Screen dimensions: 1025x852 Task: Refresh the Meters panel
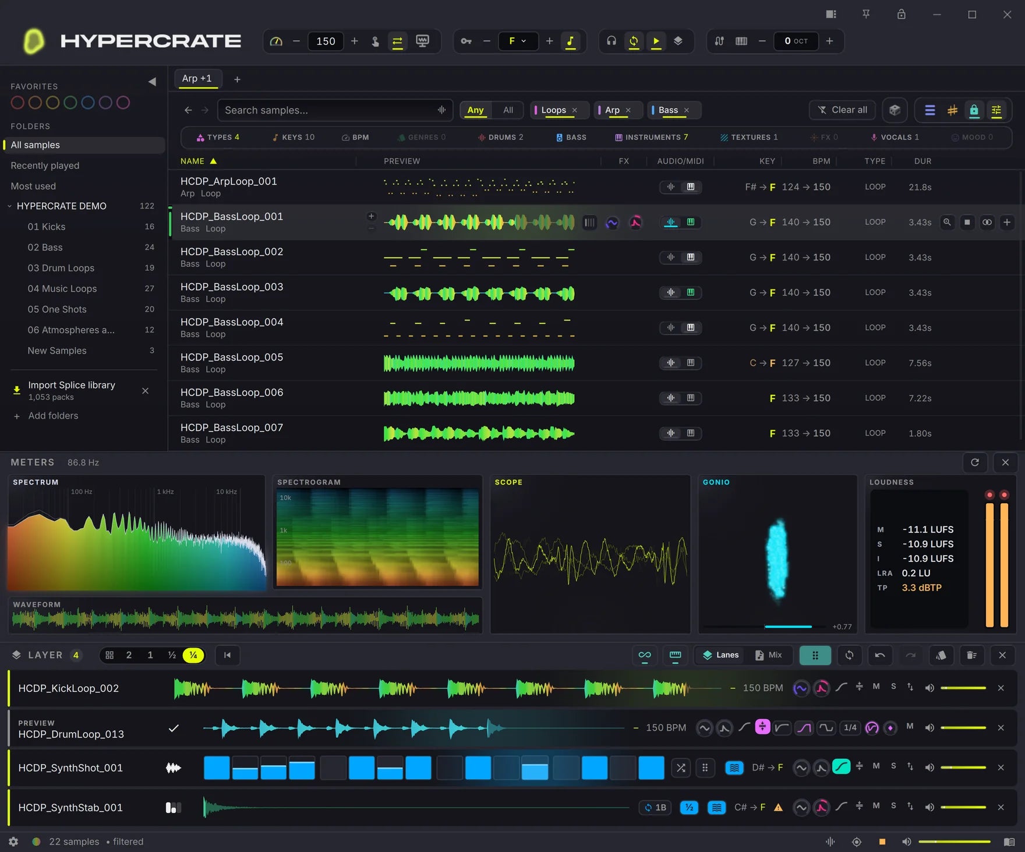click(975, 462)
